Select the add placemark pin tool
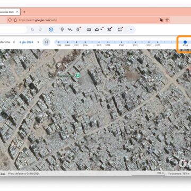 click(x=62, y=30)
